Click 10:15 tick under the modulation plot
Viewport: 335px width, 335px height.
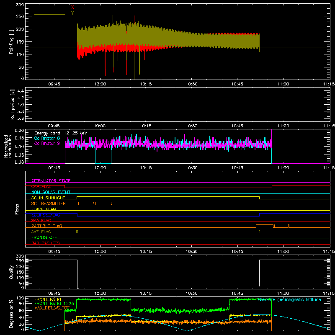click(146, 168)
